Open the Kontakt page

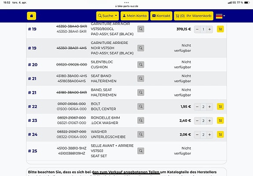pyautogui.click(x=161, y=16)
